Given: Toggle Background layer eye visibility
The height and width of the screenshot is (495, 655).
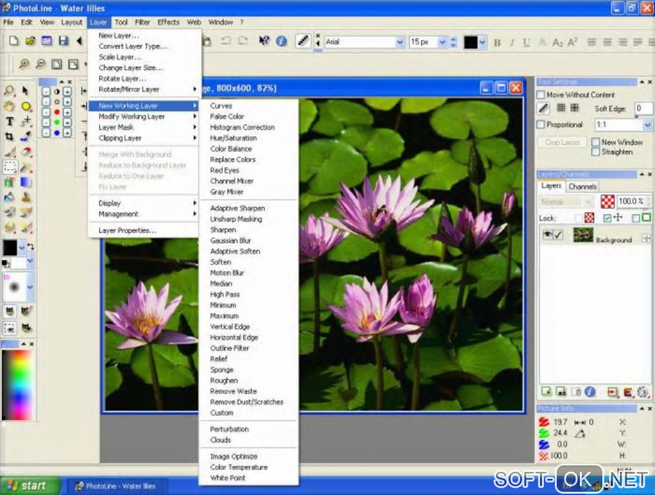Looking at the screenshot, I should pyautogui.click(x=547, y=235).
